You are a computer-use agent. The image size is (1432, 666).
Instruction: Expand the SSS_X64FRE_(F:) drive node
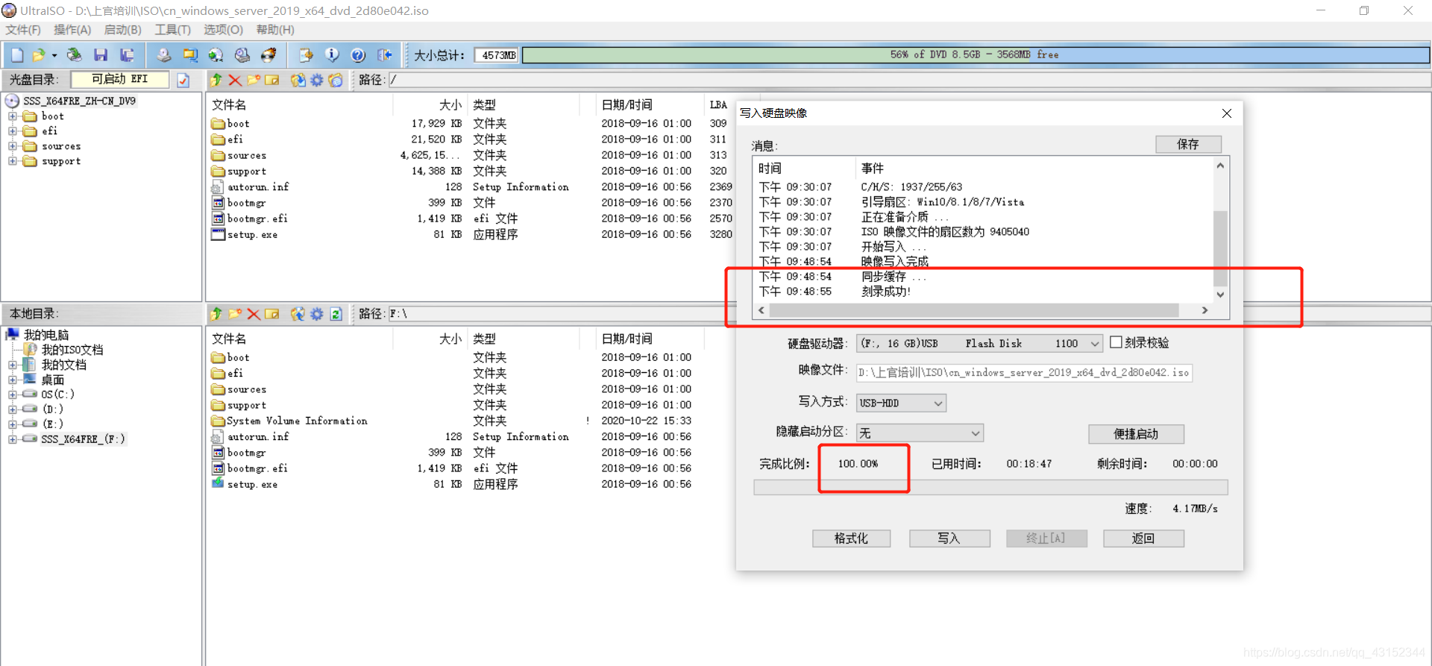click(x=12, y=439)
